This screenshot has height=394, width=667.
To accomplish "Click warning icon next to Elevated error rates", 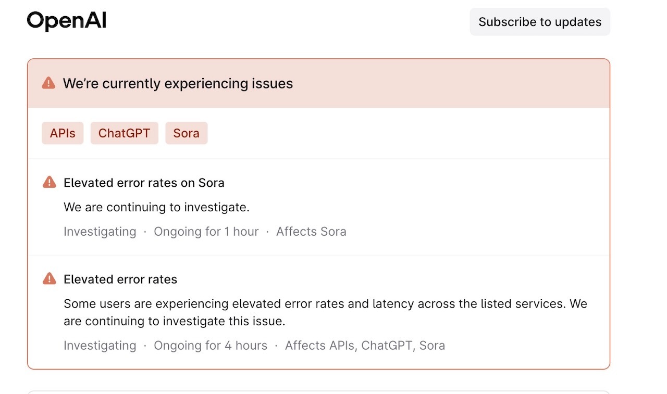I will pos(49,279).
